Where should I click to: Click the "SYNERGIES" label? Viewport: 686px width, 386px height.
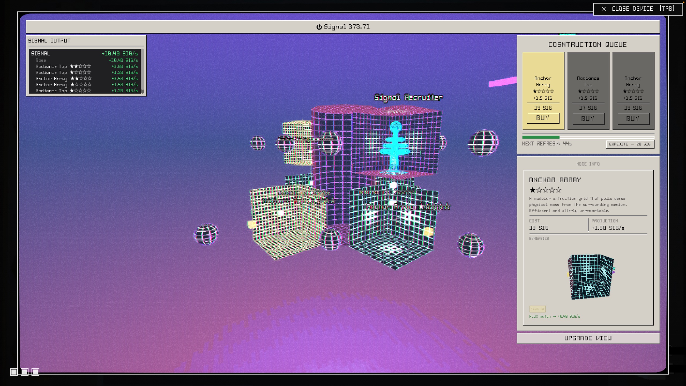539,239
